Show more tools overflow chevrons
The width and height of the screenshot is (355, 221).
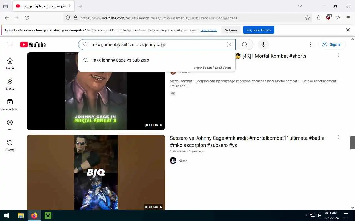338,18
